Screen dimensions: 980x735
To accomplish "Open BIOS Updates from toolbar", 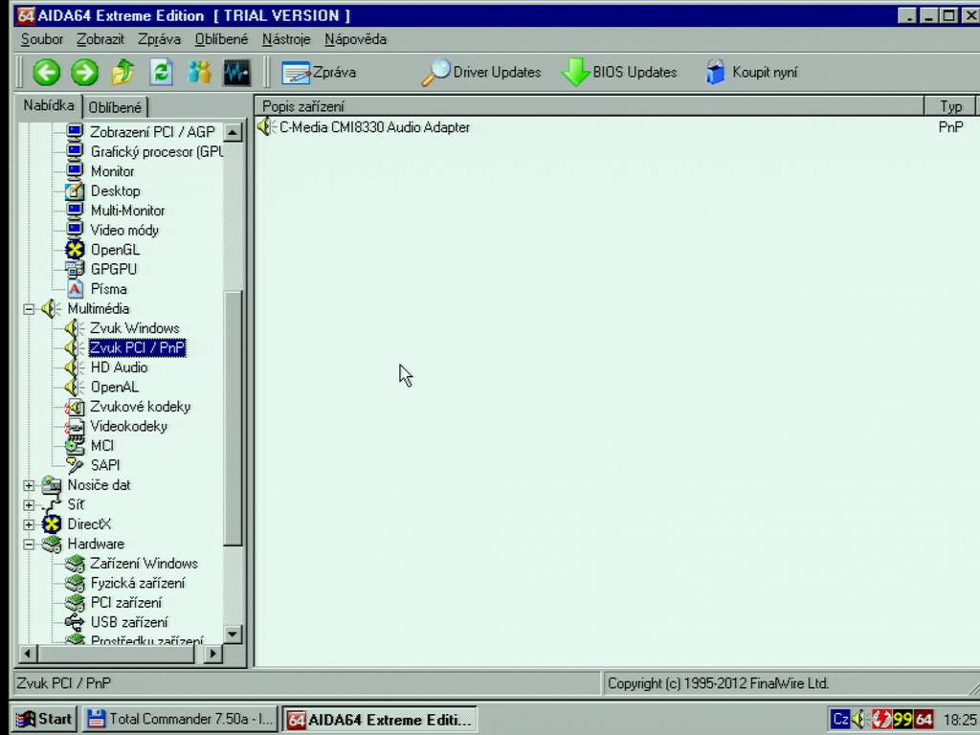I will [619, 73].
